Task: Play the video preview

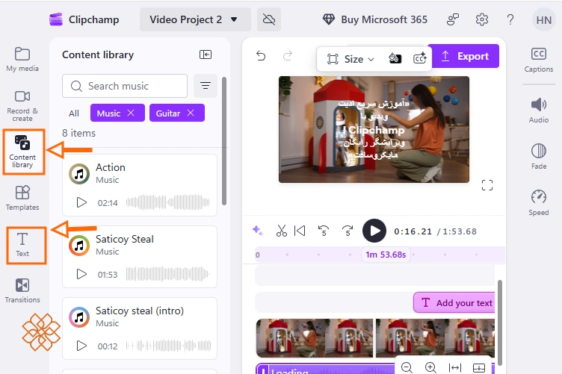Action: click(374, 231)
